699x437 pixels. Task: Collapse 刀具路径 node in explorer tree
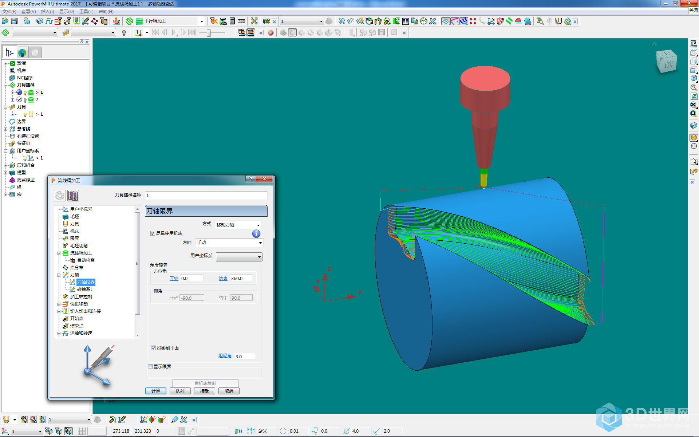[x=6, y=85]
